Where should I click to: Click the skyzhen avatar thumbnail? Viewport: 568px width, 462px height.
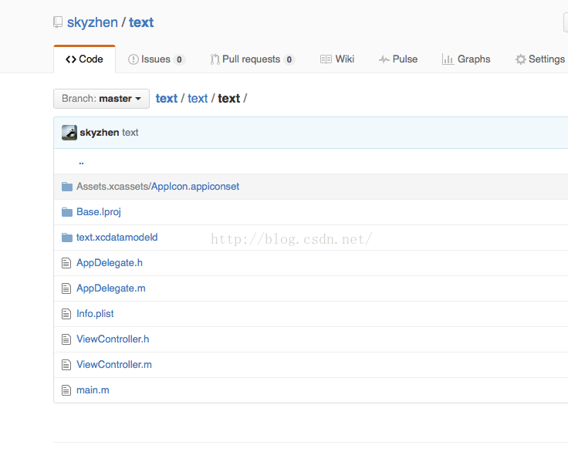69,133
